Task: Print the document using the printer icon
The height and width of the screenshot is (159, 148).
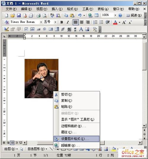Action: pos(38,15)
